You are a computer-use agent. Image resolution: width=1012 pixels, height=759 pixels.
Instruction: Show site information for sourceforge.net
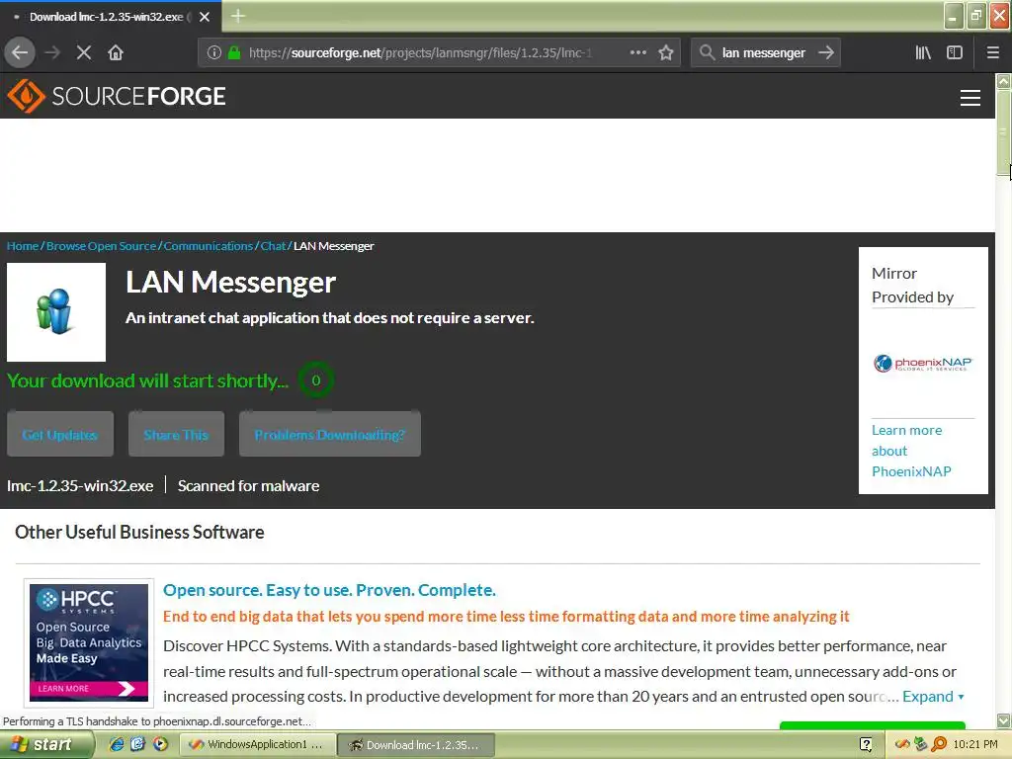point(214,52)
